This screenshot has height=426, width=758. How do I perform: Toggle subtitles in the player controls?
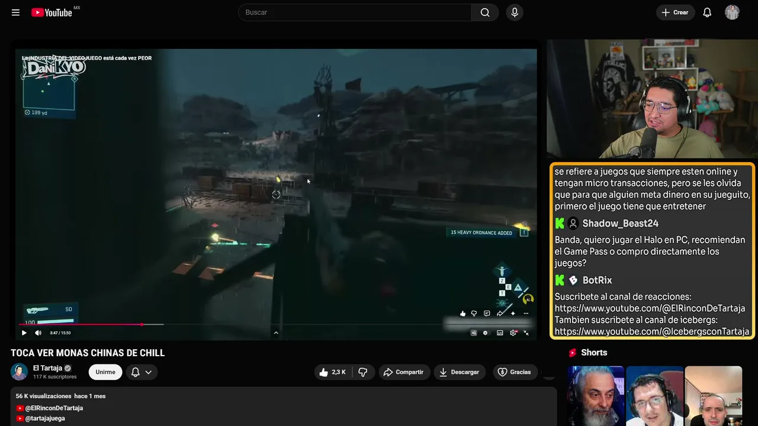(500, 333)
